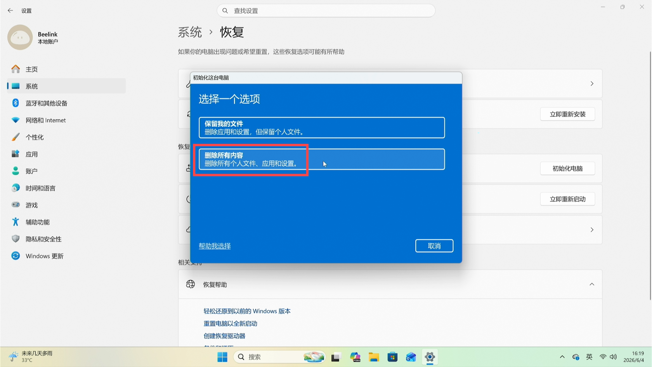Screen dimensions: 652x367
Task: Open the Home (主页) sidebar item
Action: (66, 69)
